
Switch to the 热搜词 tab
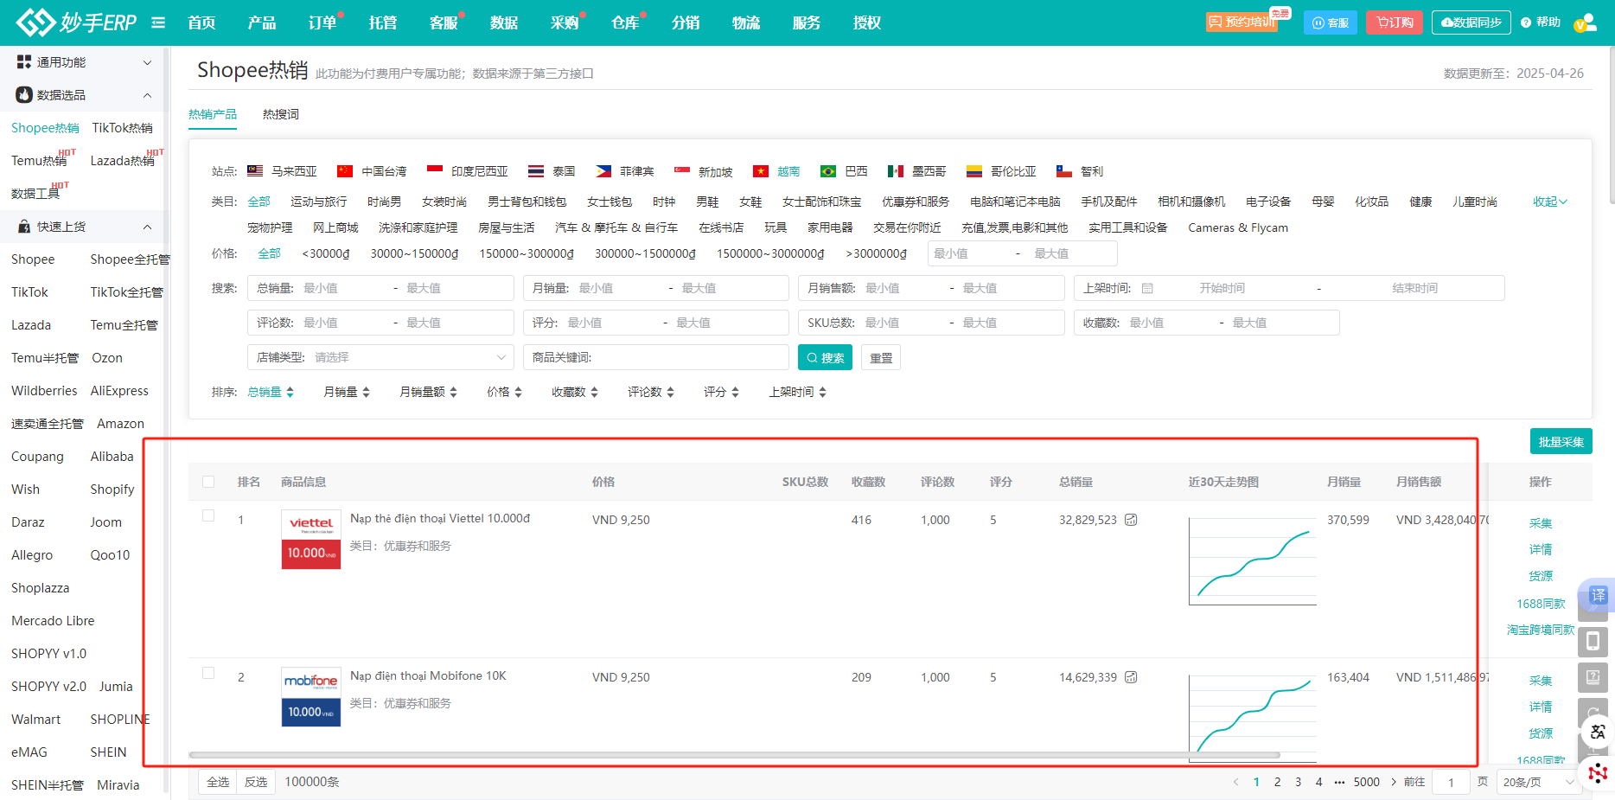pyautogui.click(x=280, y=114)
